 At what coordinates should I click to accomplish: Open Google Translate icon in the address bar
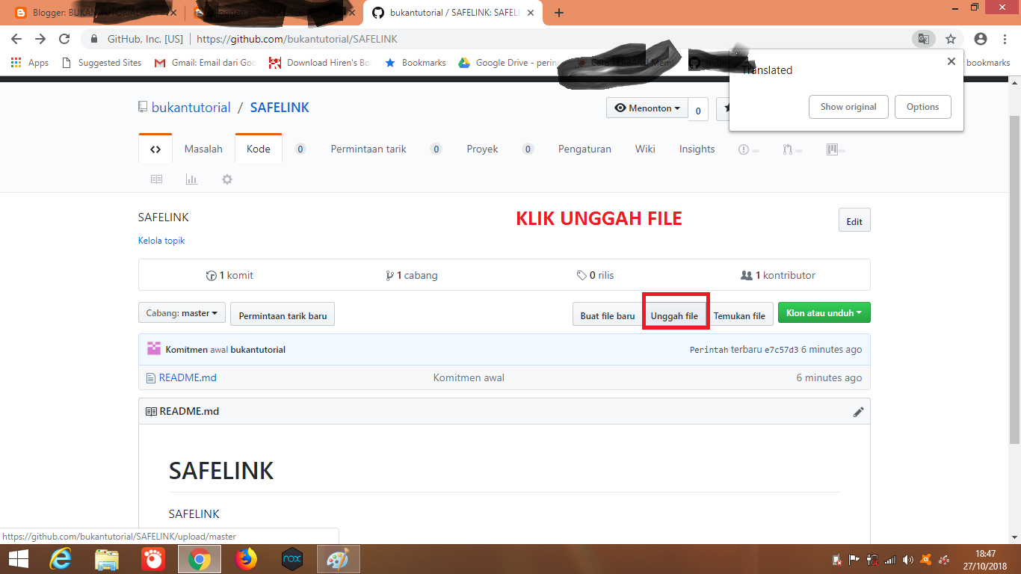924,39
